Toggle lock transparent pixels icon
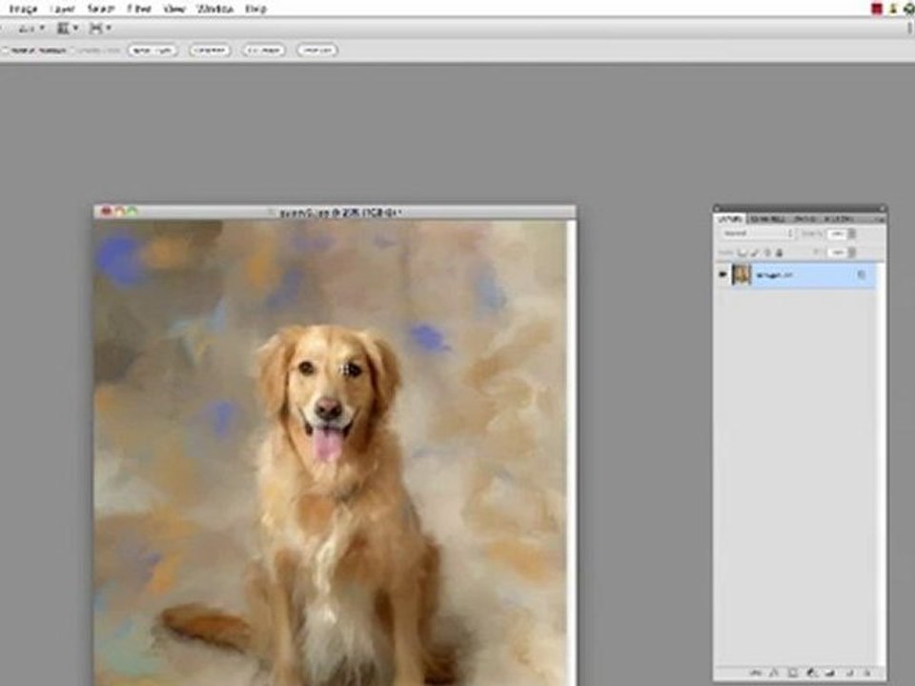The width and height of the screenshot is (915, 686). click(742, 252)
